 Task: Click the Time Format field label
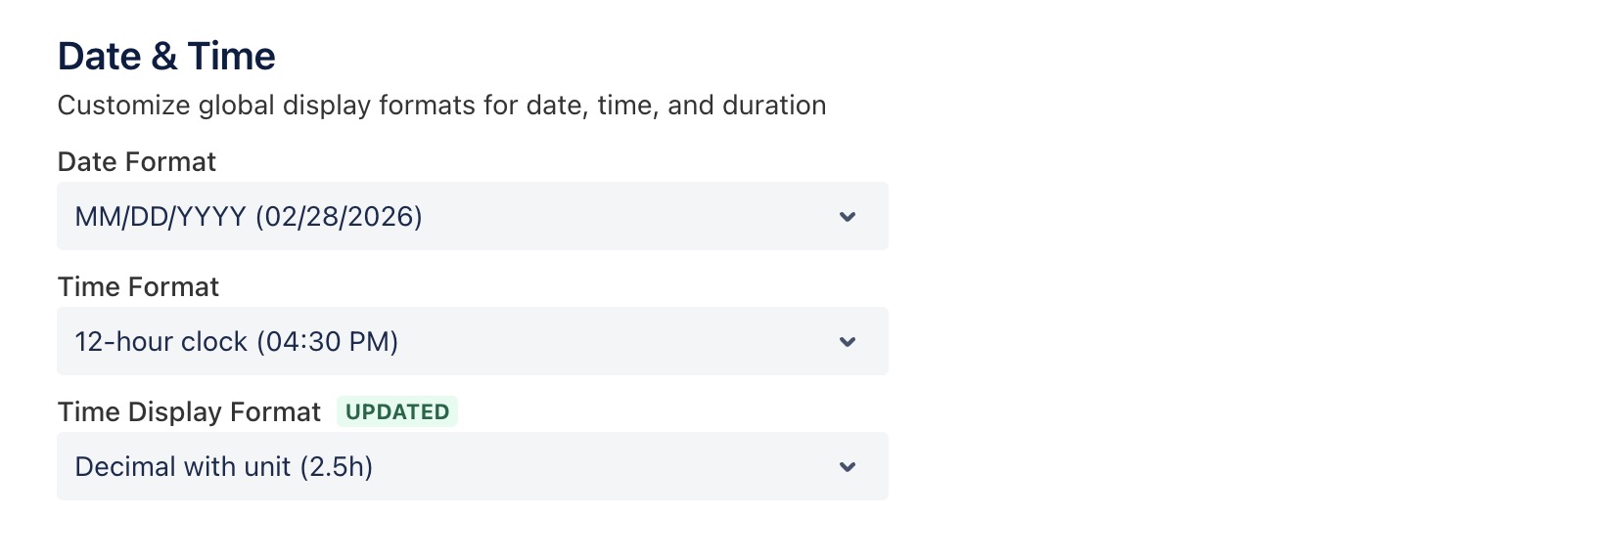click(x=138, y=287)
